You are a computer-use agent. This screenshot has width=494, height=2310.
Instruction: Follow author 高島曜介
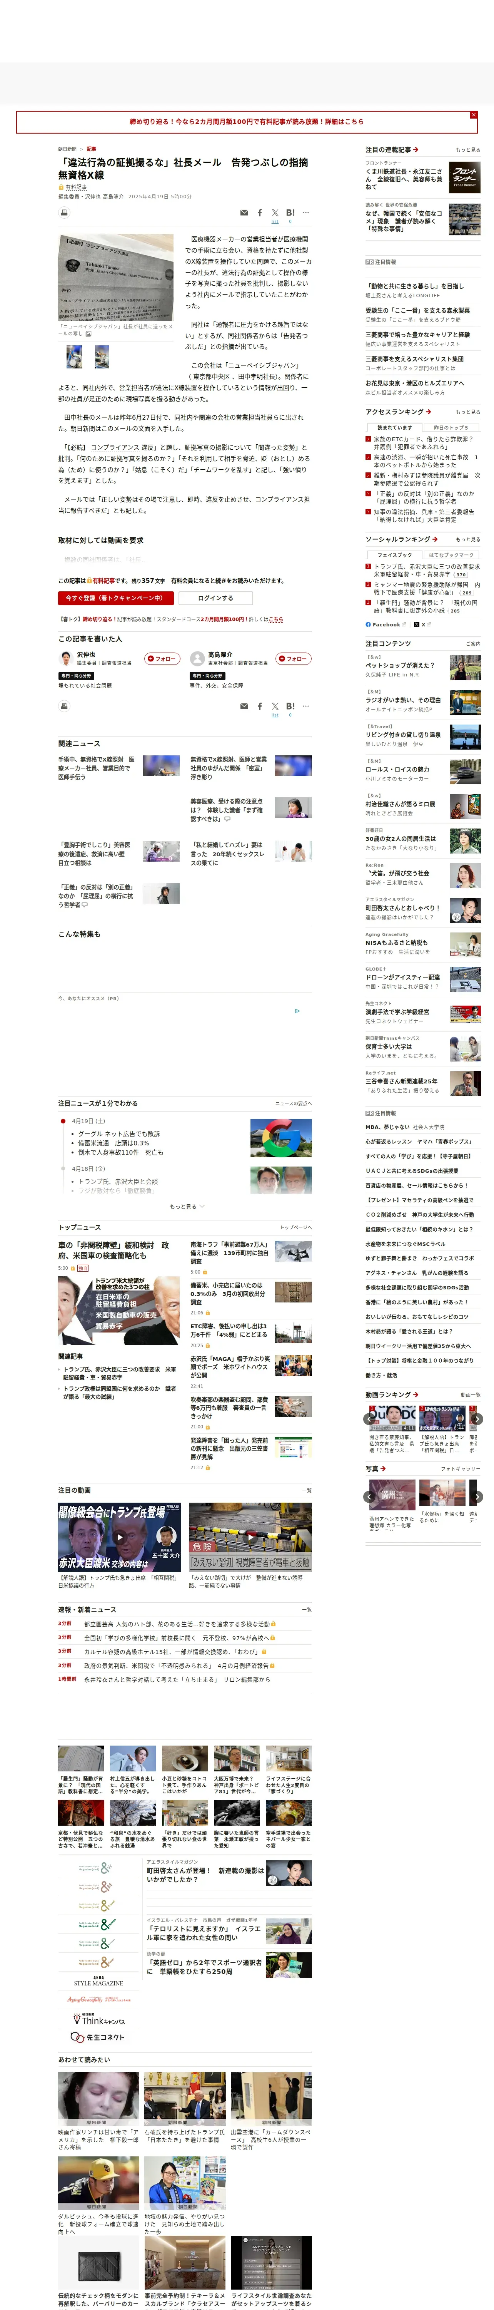point(293,659)
